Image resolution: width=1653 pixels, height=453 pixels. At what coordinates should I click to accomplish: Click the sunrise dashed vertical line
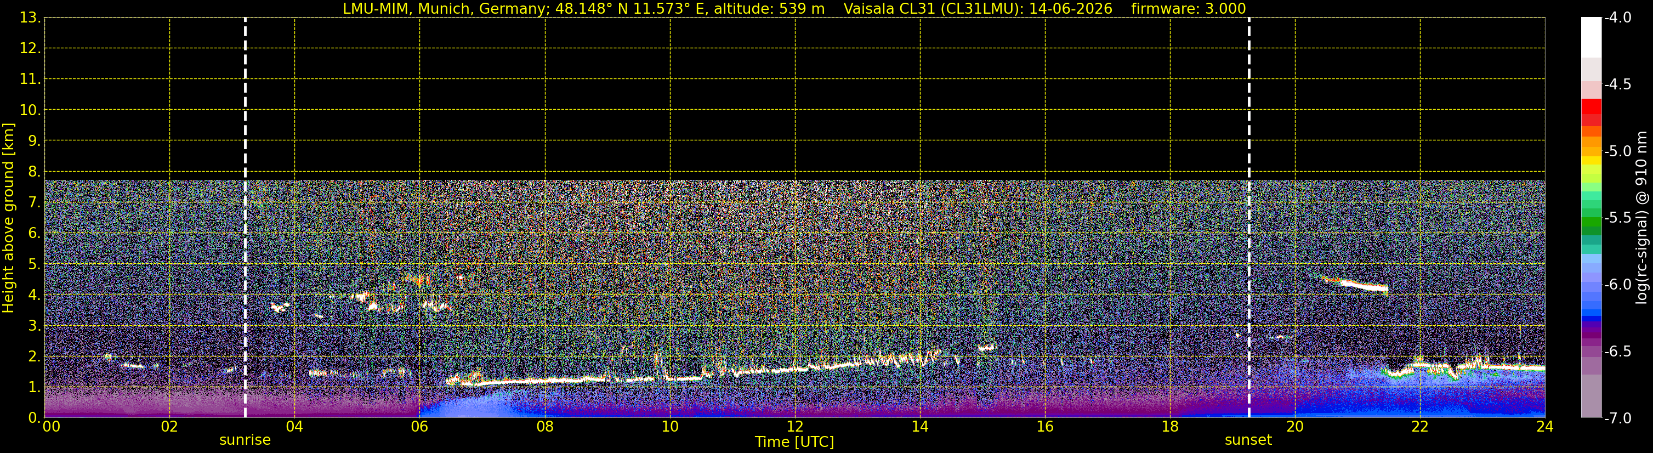pos(245,218)
